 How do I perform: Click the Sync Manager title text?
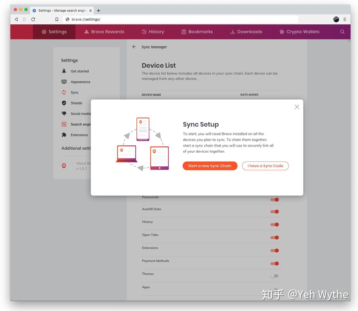[x=154, y=47]
